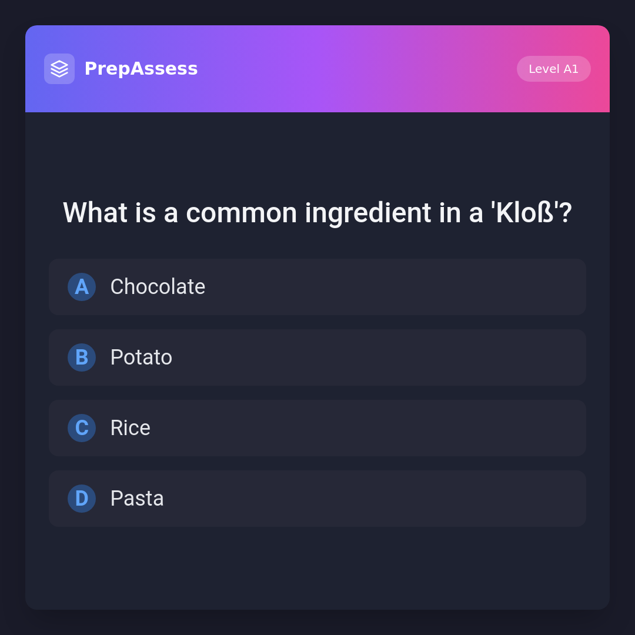Click the PrepAssess stacked layers logo icon

59,69
